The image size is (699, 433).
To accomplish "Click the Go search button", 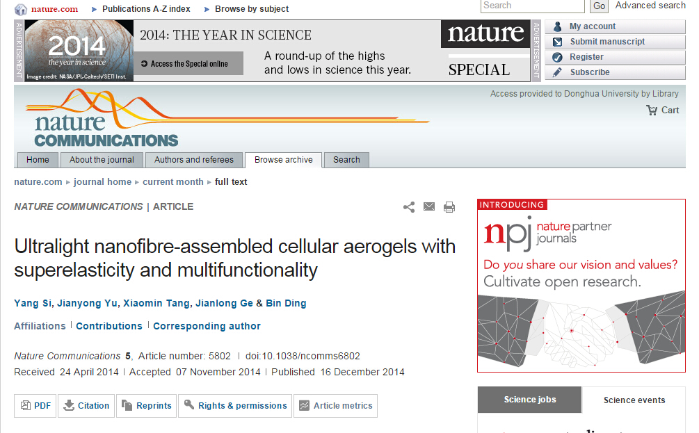I will click(x=599, y=6).
